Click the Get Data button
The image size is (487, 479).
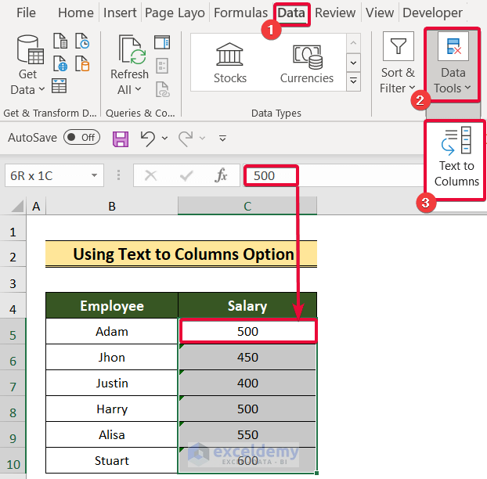click(27, 64)
